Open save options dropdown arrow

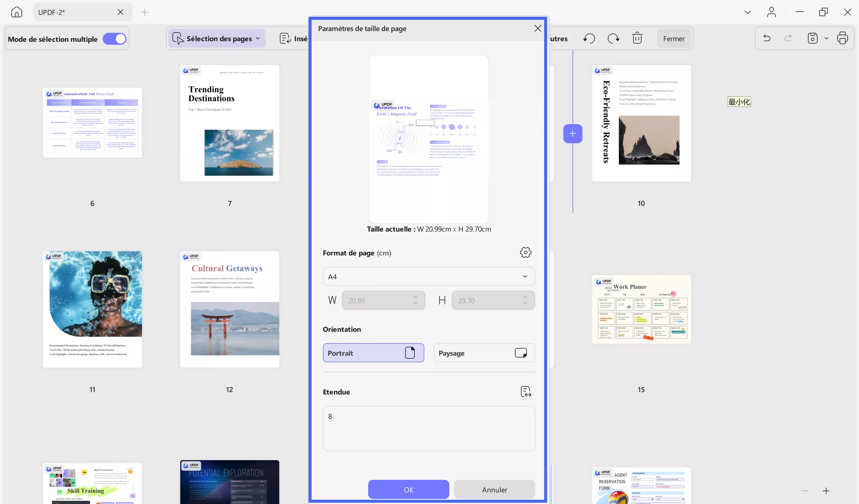[826, 38]
